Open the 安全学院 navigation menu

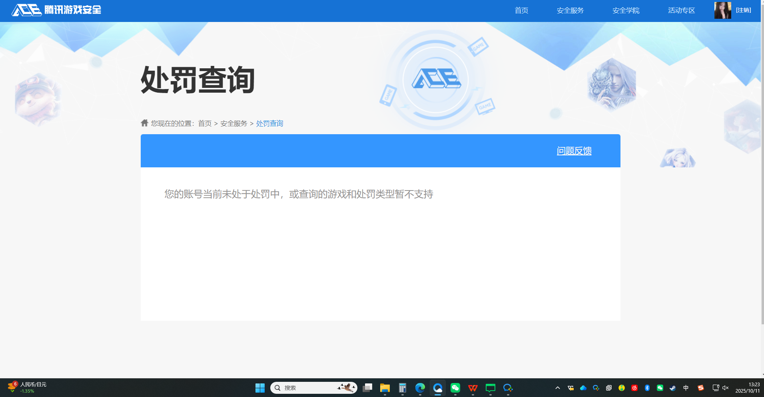625,10
